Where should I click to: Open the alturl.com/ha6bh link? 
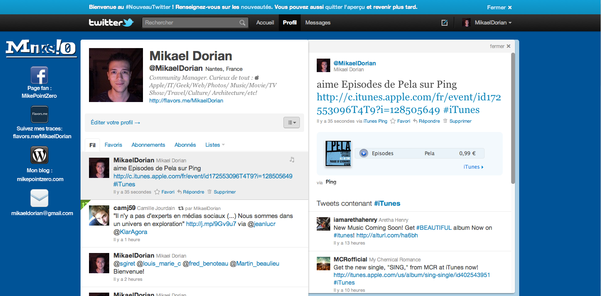(387, 235)
